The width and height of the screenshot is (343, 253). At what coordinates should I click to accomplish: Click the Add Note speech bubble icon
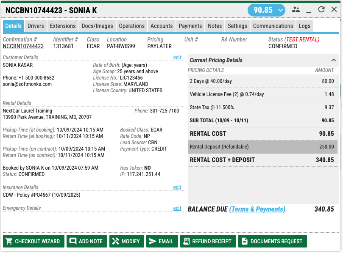pos(73,241)
